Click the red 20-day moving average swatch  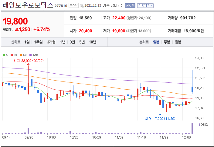pos(12,55)
